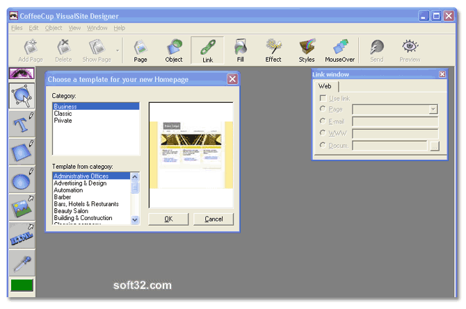466x309 pixels.
Task: Select the Page radio button
Action: [x=323, y=109]
